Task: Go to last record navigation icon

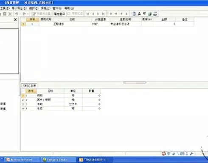Action: [103, 14]
